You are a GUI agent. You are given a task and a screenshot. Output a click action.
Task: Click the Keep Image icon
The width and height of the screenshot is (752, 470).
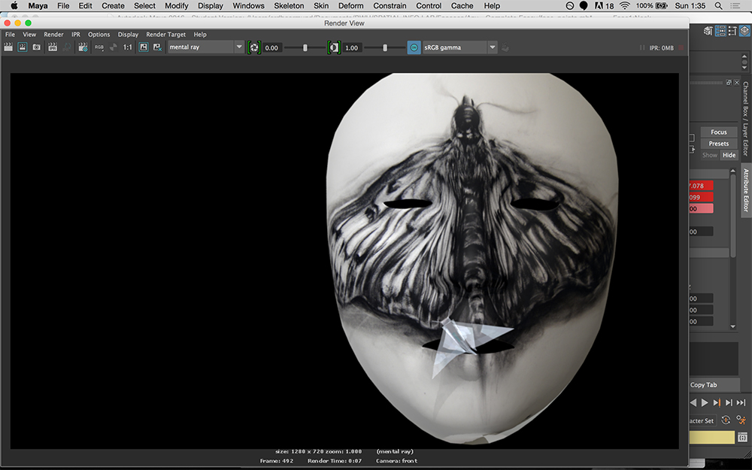pyautogui.click(x=143, y=47)
